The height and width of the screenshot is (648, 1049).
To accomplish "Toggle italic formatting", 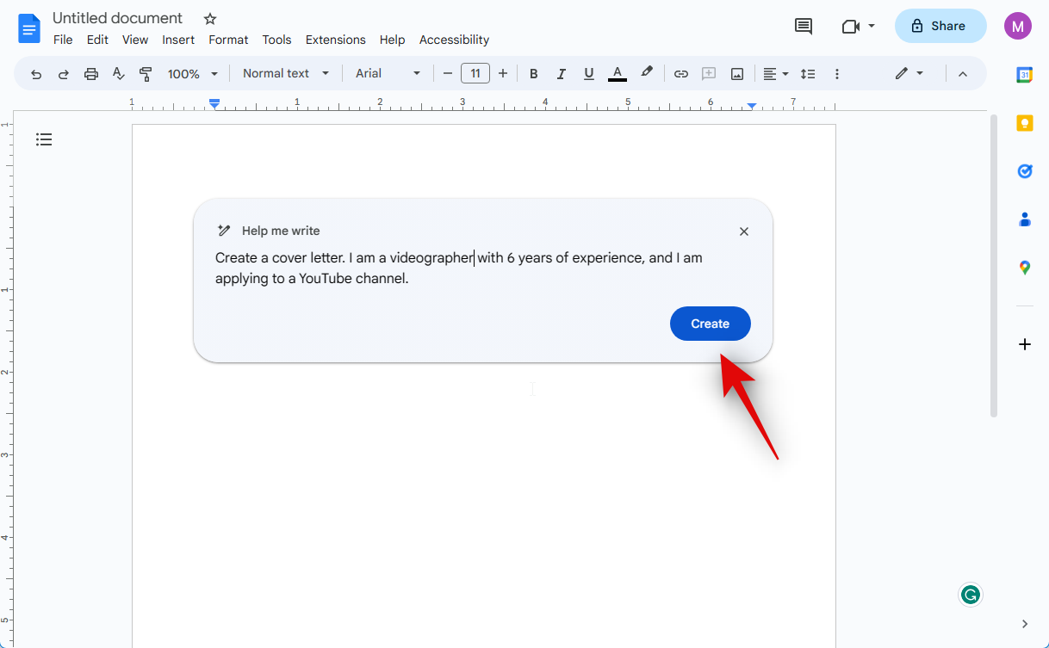I will (x=562, y=74).
